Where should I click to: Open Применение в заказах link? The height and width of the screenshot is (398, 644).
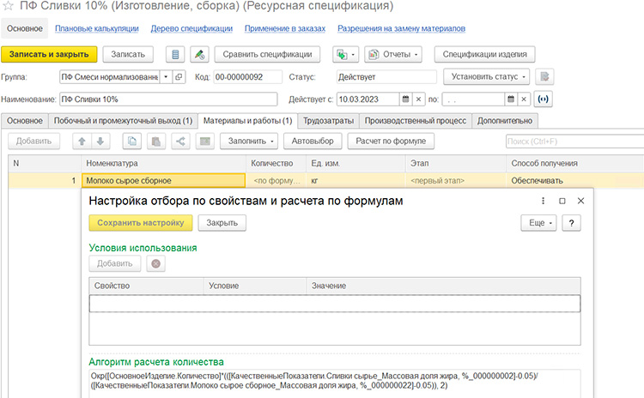point(285,28)
